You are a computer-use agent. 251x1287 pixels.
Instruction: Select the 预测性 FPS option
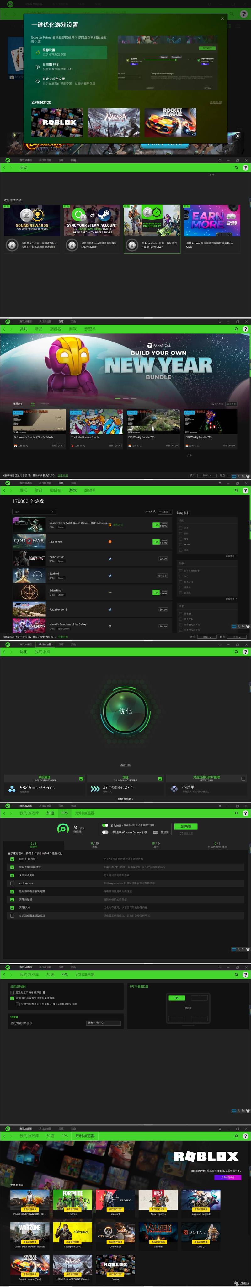(x=69, y=66)
